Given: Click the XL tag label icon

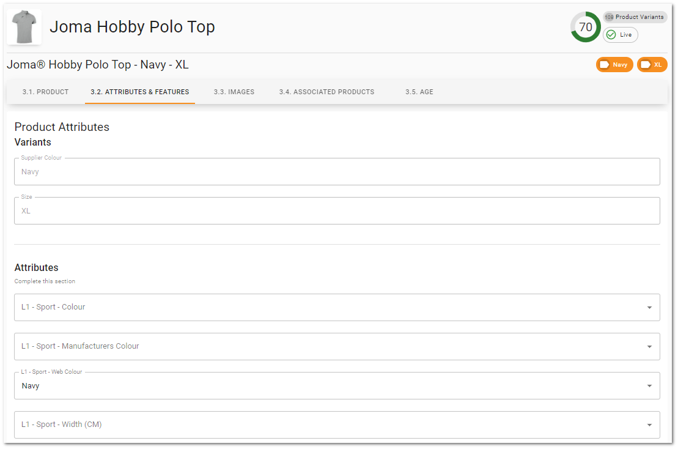Looking at the screenshot, I should [646, 64].
